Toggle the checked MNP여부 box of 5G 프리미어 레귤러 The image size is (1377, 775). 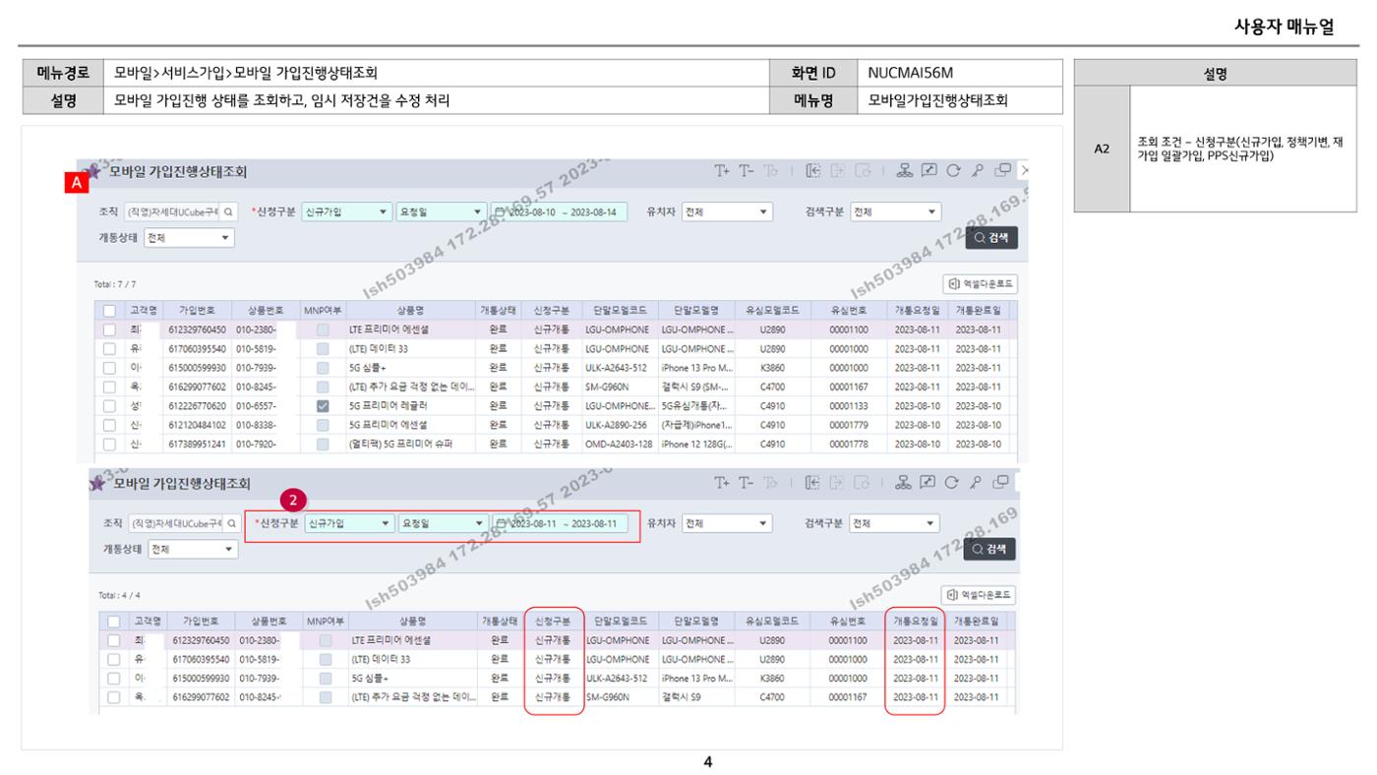pos(323,405)
